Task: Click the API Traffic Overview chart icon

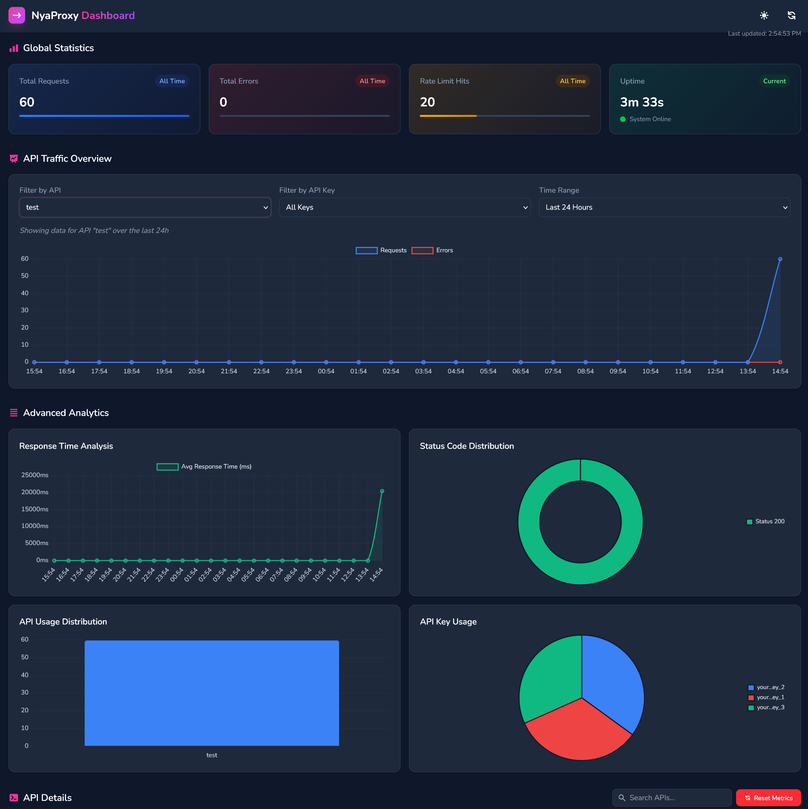Action: (x=14, y=159)
